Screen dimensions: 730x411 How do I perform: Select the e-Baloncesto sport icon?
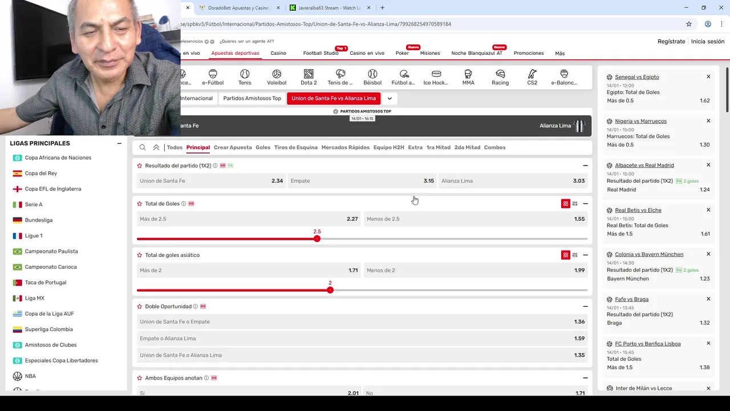[x=564, y=77]
